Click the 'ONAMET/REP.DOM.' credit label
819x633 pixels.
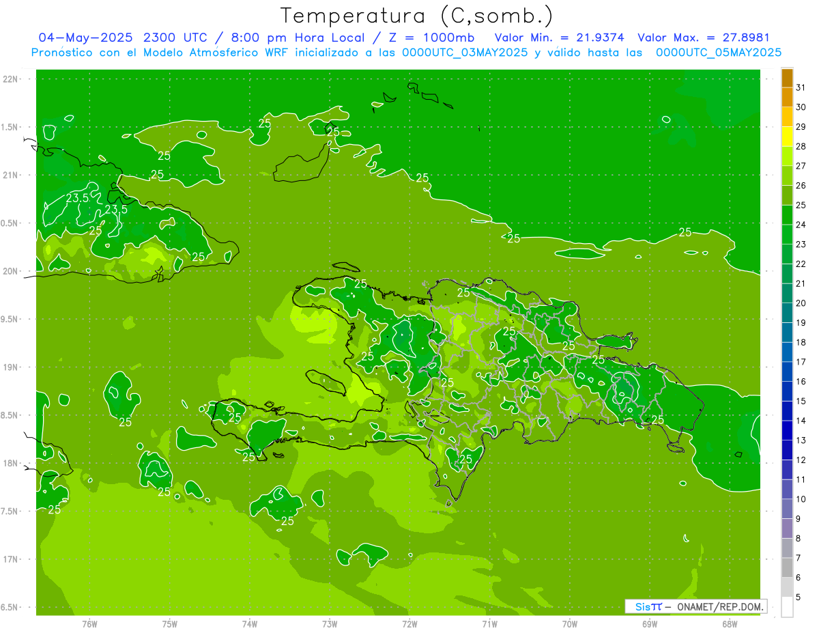click(720, 606)
